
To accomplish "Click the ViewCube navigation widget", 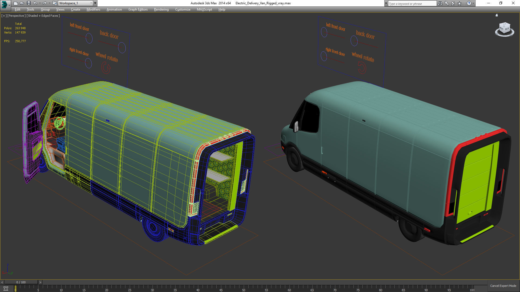I will 504,29.
